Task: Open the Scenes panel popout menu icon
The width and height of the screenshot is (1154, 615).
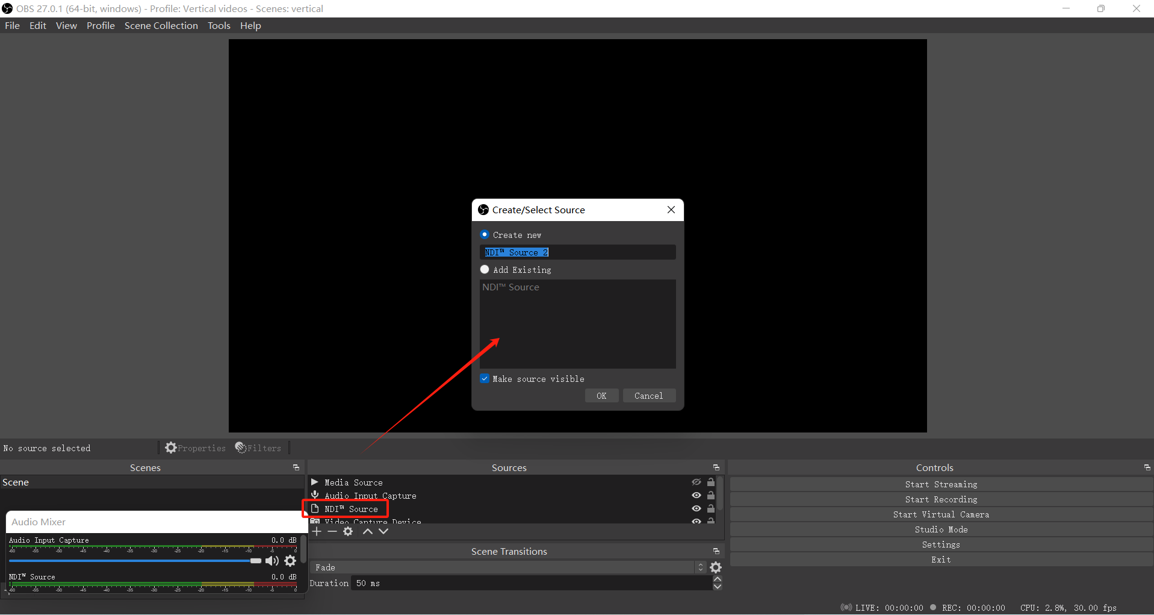Action: (296, 467)
